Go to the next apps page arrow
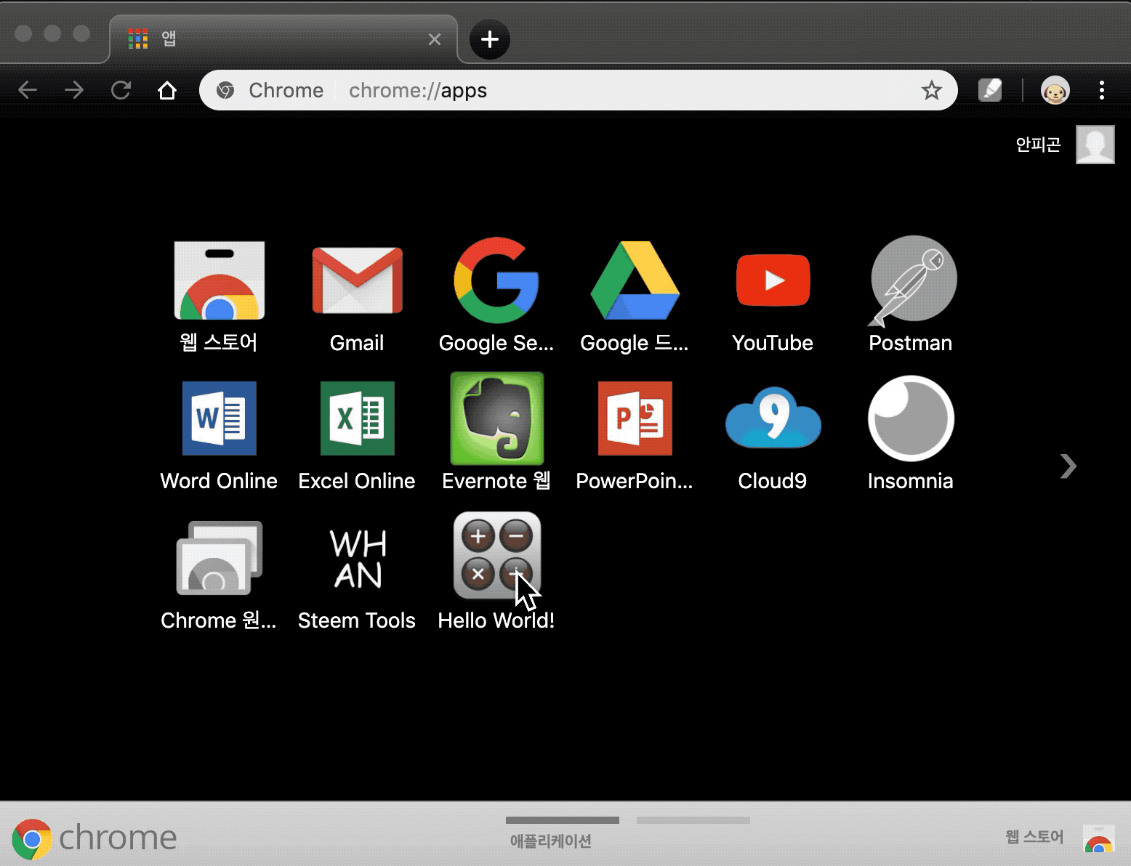The height and width of the screenshot is (866, 1131). pyautogui.click(x=1067, y=466)
